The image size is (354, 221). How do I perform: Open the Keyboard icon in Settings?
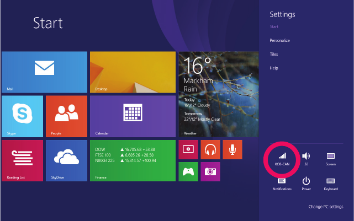coord(331,184)
